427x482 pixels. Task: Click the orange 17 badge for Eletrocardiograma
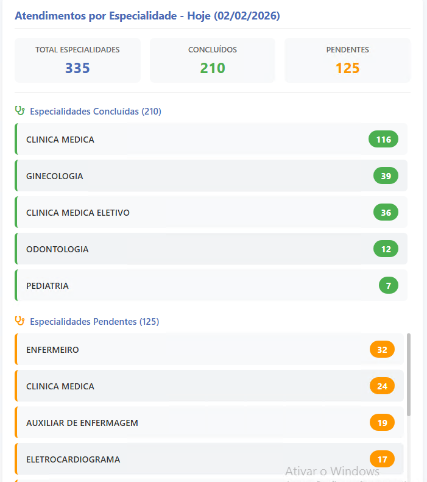click(382, 459)
